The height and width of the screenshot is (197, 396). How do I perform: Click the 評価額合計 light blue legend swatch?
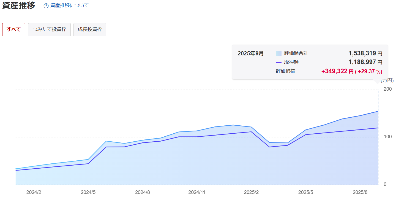[x=278, y=53]
